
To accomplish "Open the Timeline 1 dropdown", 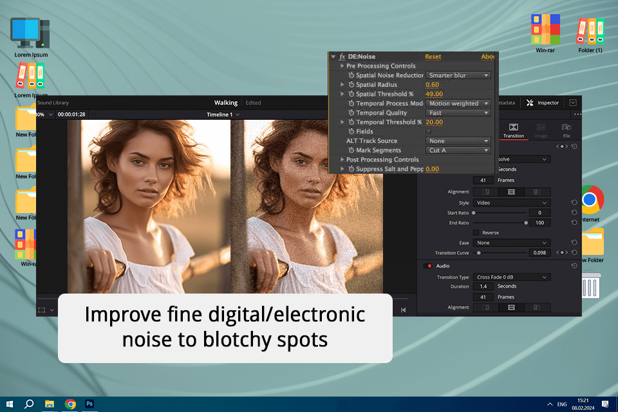I will pyautogui.click(x=223, y=115).
